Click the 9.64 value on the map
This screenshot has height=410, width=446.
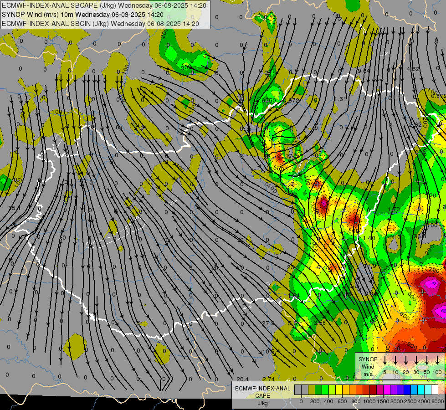point(364,71)
